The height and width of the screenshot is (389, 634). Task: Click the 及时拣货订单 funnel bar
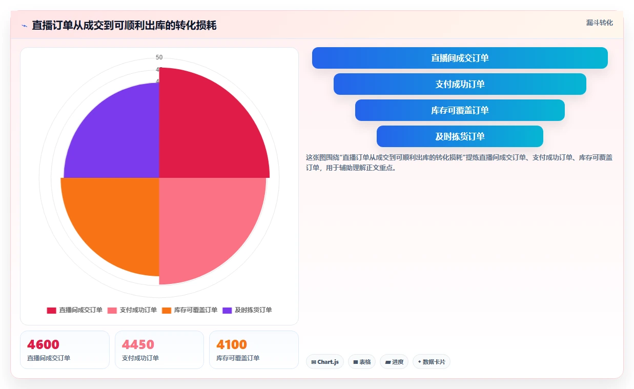pyautogui.click(x=460, y=136)
